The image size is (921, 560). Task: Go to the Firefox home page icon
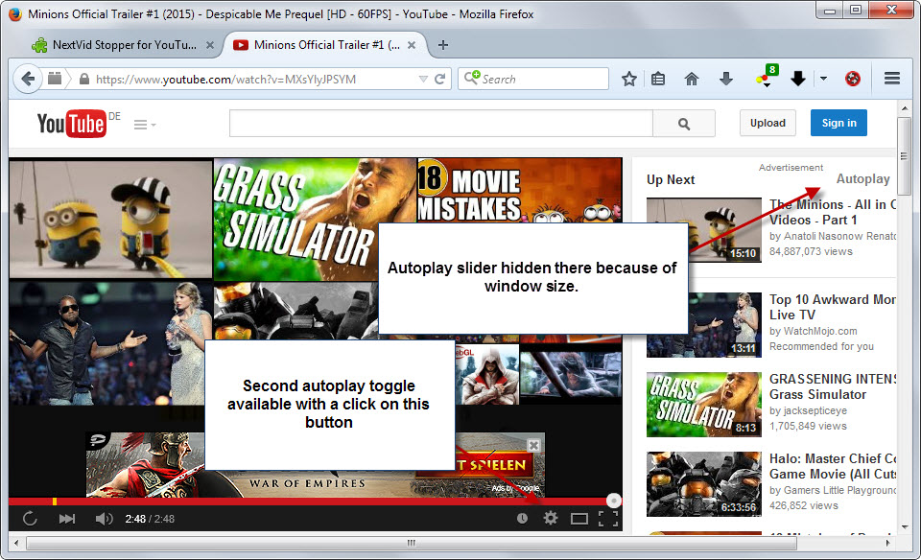[x=692, y=79]
